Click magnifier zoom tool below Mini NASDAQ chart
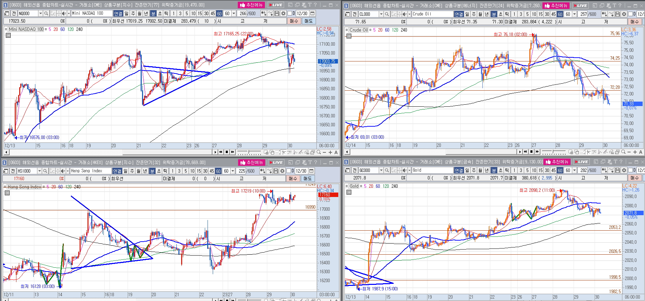 point(319,152)
